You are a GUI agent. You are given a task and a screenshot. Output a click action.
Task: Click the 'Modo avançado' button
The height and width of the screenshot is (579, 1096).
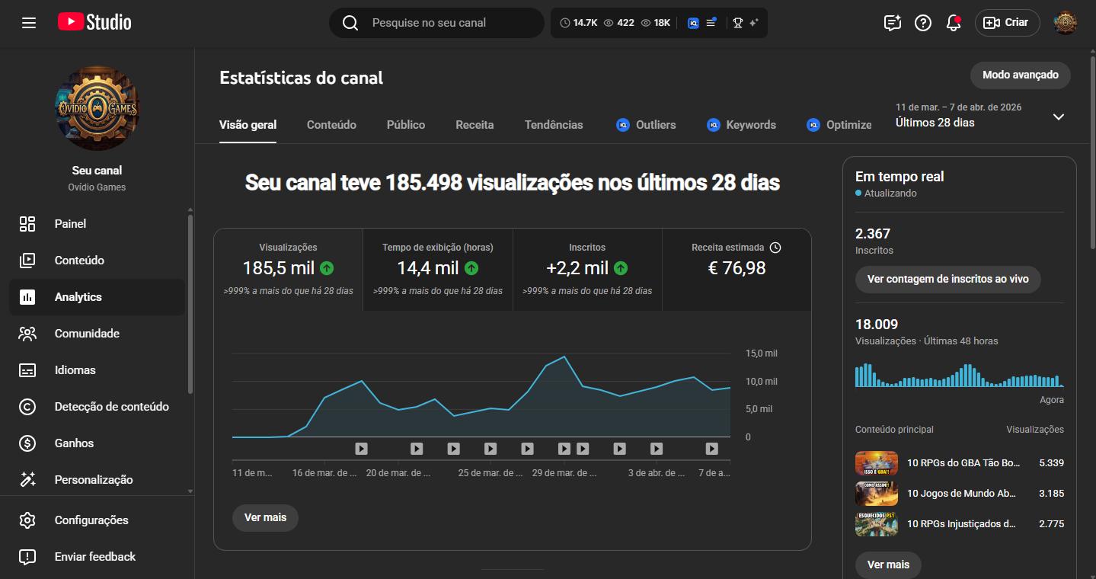coord(1021,75)
